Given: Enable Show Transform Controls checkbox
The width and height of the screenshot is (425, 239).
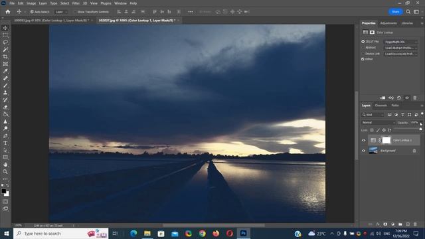Looking at the screenshot, I should (x=75, y=12).
